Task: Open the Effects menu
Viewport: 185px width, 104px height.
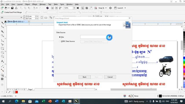Action: click(35, 4)
